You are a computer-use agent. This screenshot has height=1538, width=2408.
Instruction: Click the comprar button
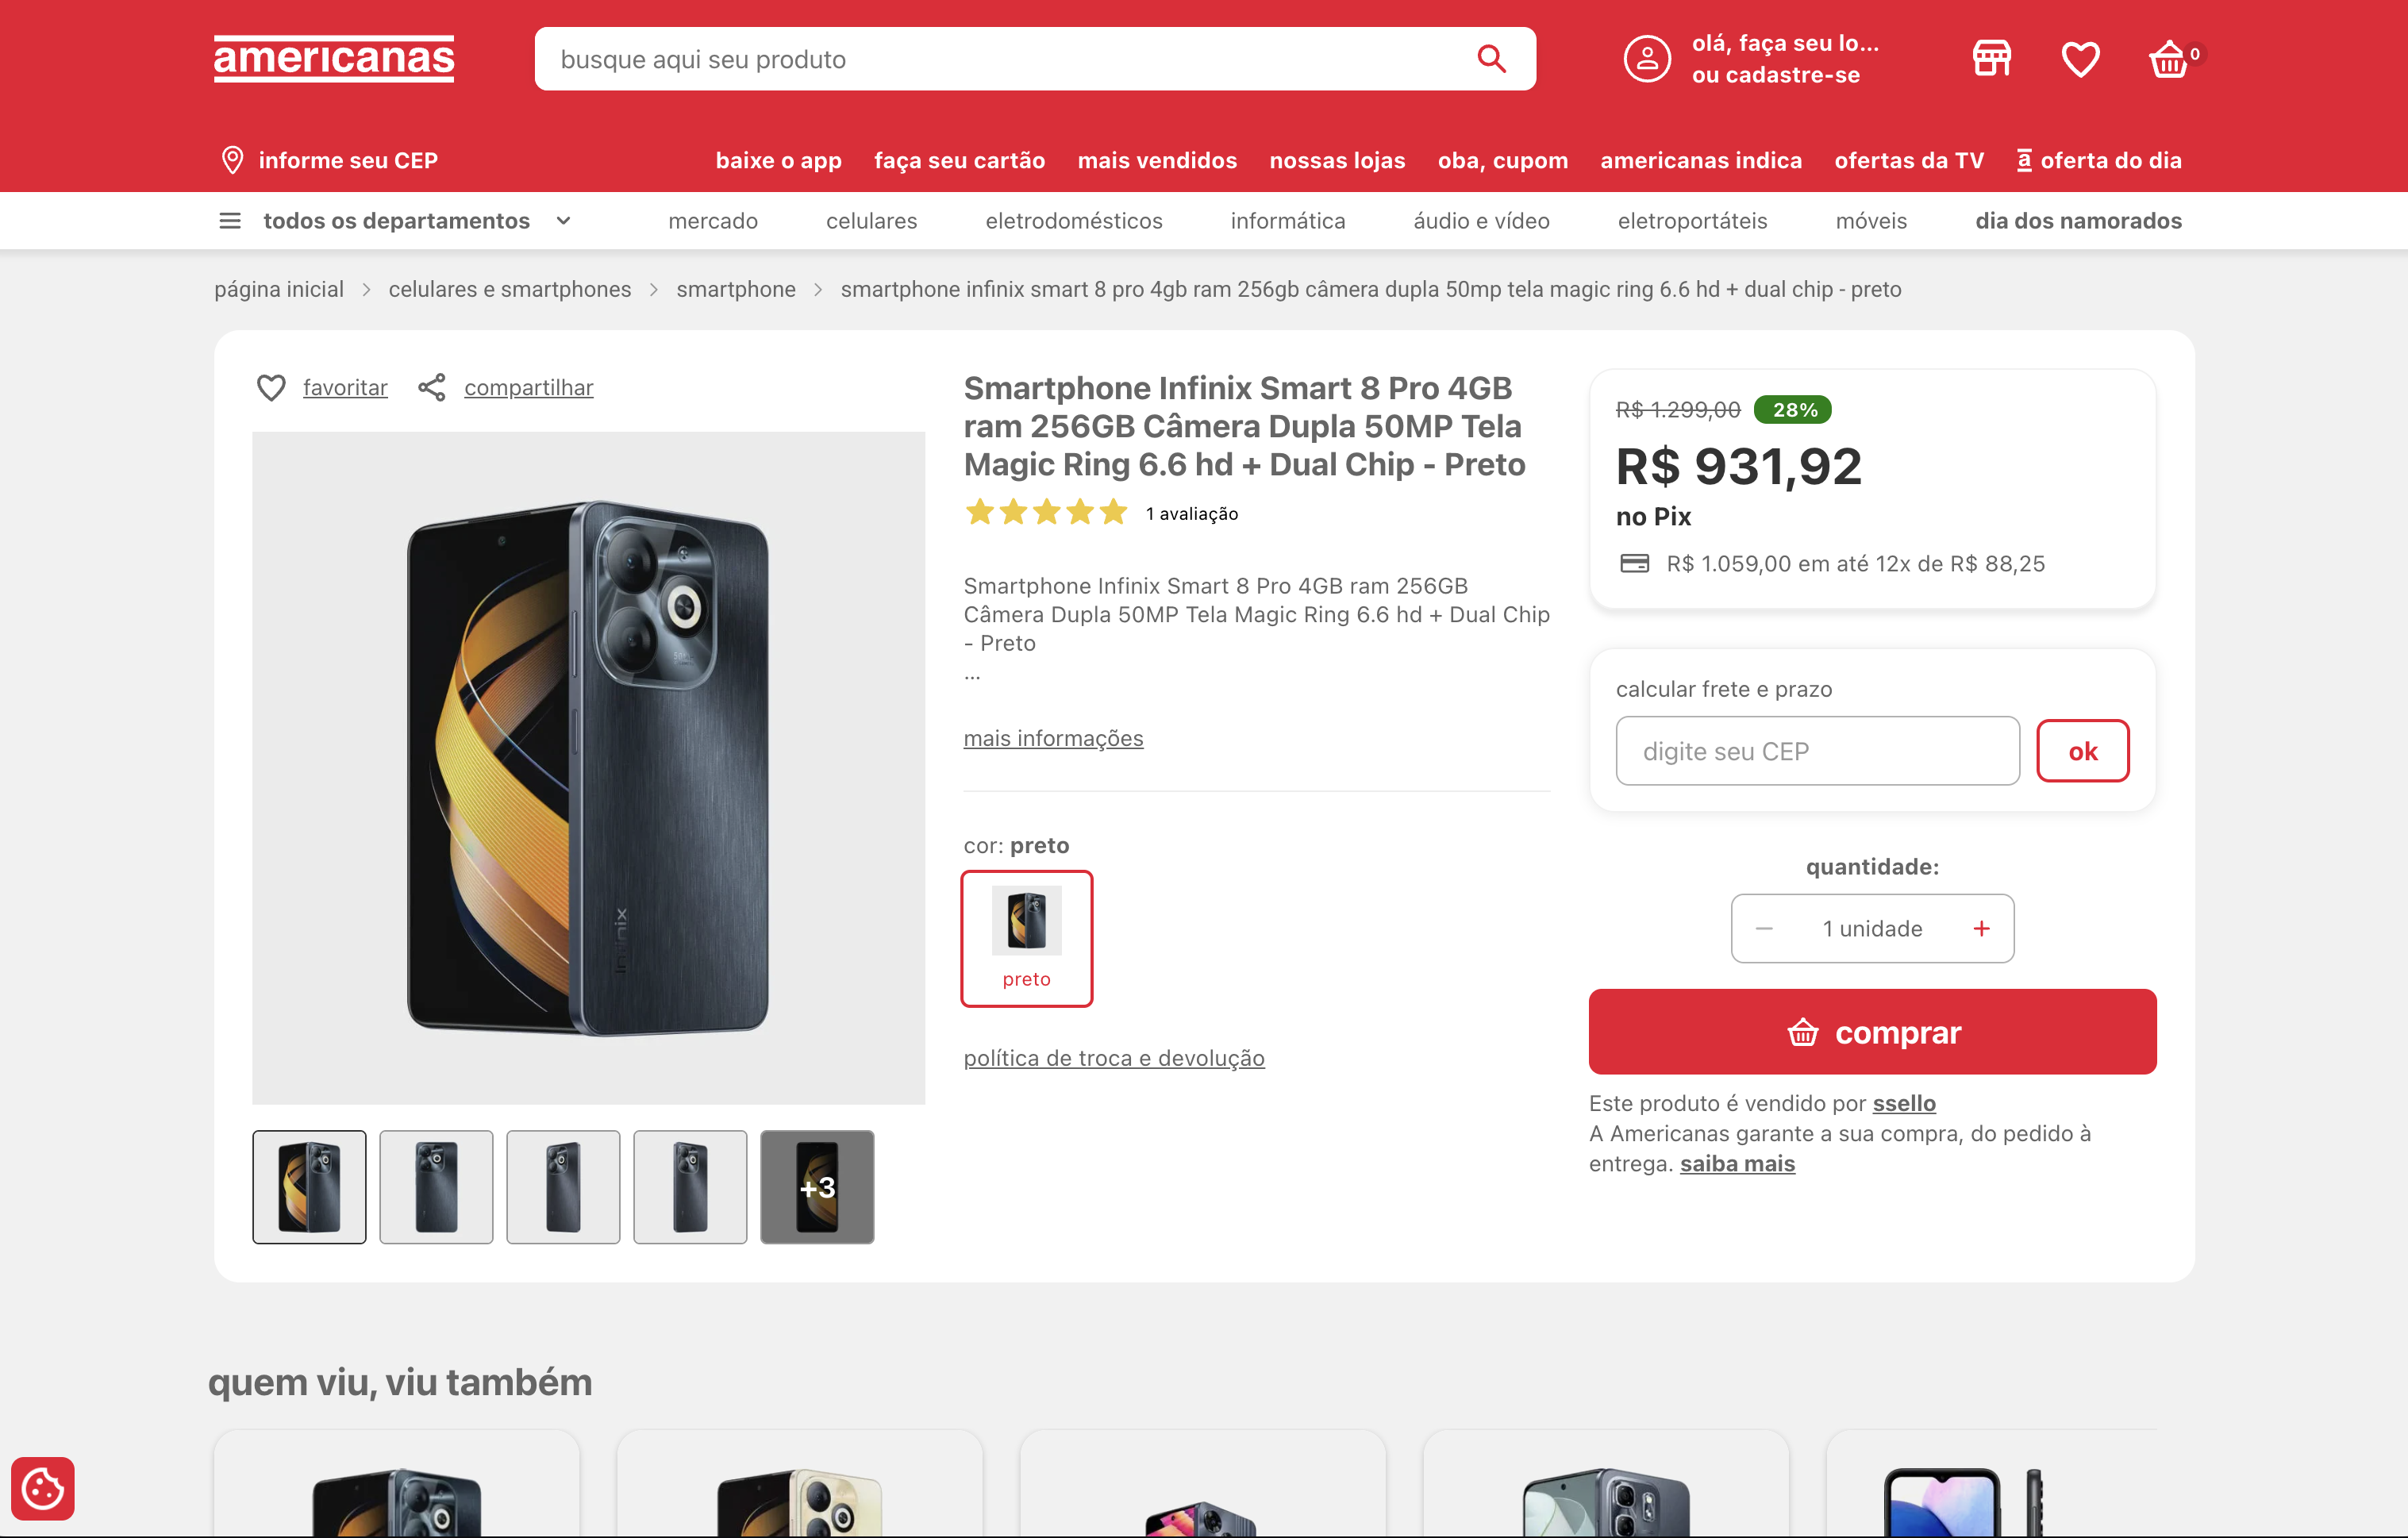[x=1872, y=1032]
